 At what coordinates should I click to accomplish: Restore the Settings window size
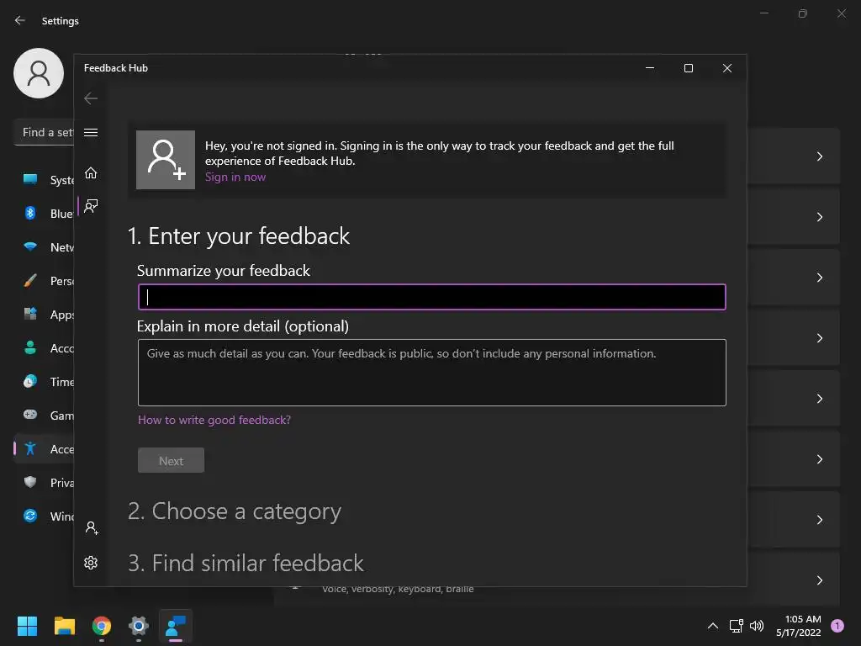(803, 13)
